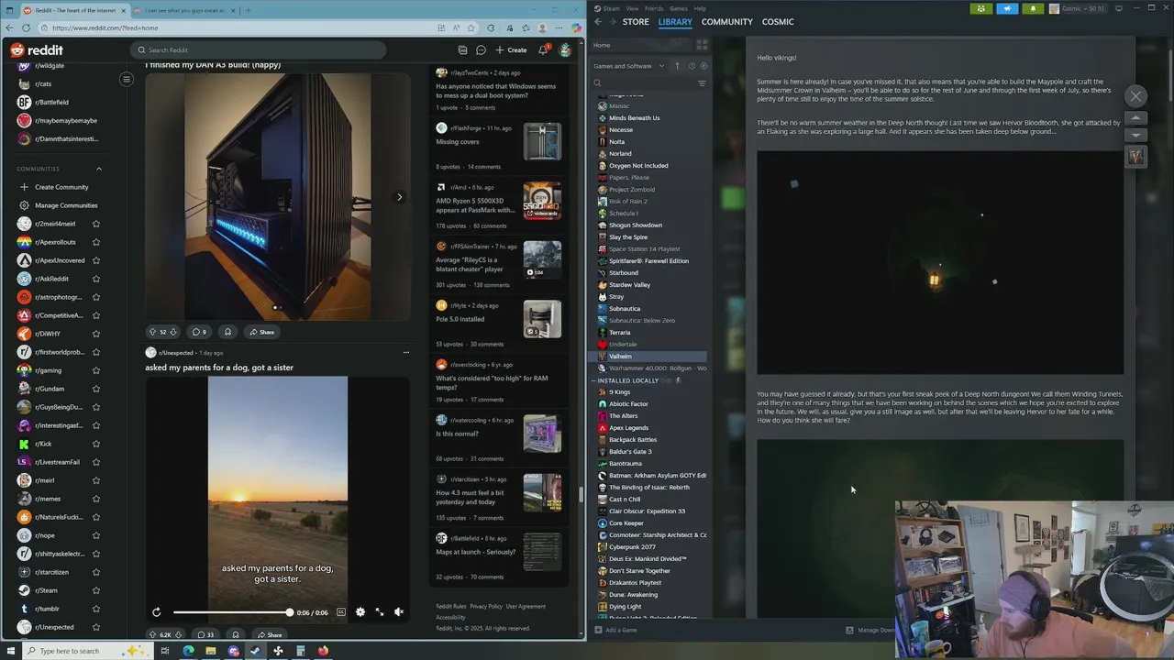
Task: Star the r/Kick community
Action: coord(95,444)
